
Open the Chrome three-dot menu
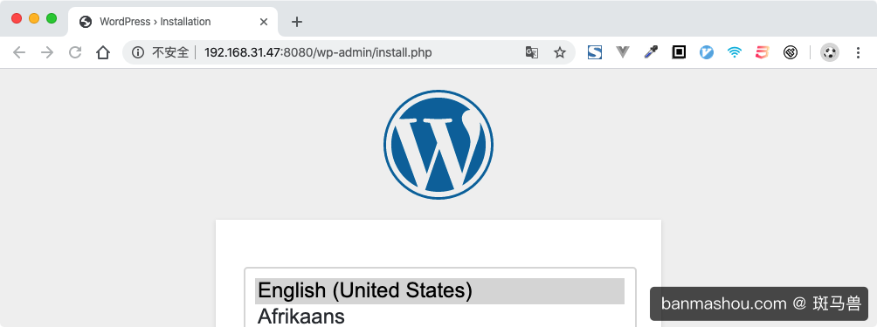tap(858, 52)
